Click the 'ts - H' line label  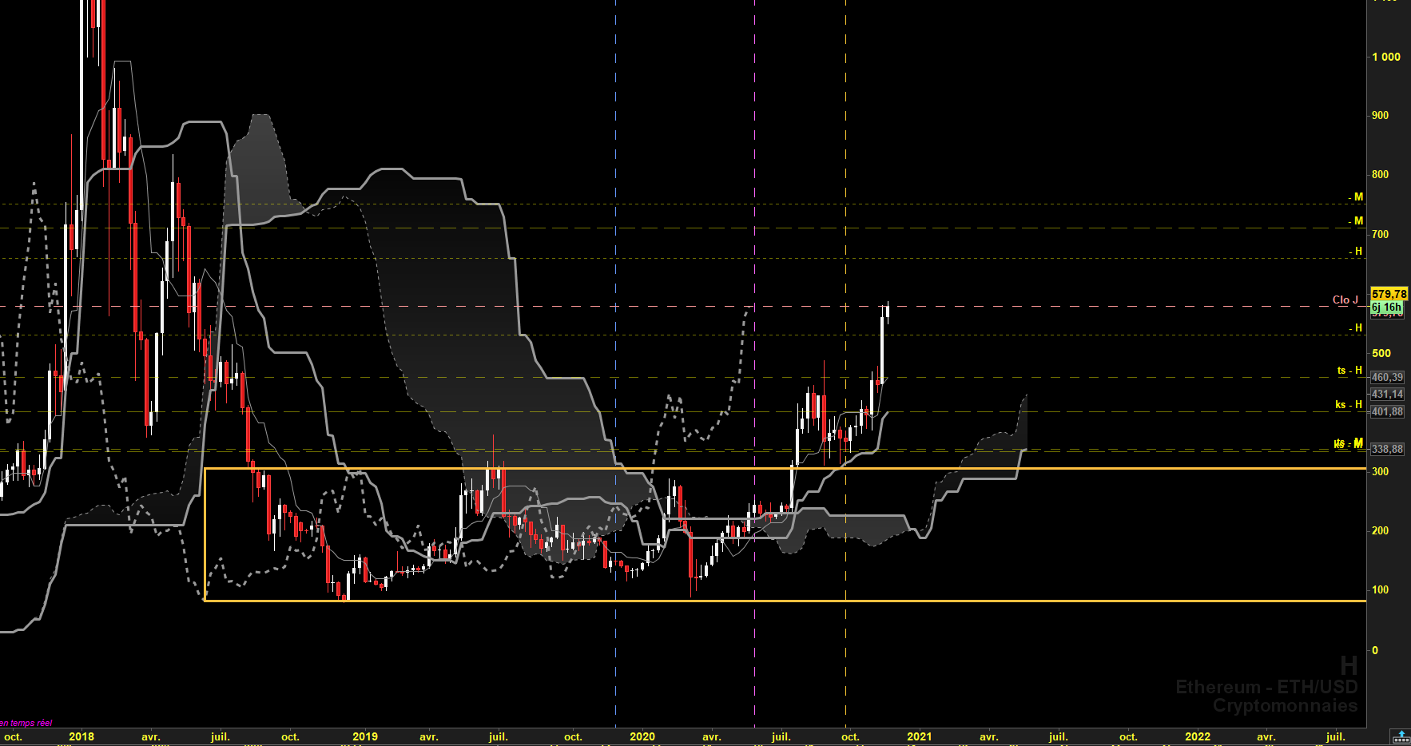click(x=1349, y=370)
